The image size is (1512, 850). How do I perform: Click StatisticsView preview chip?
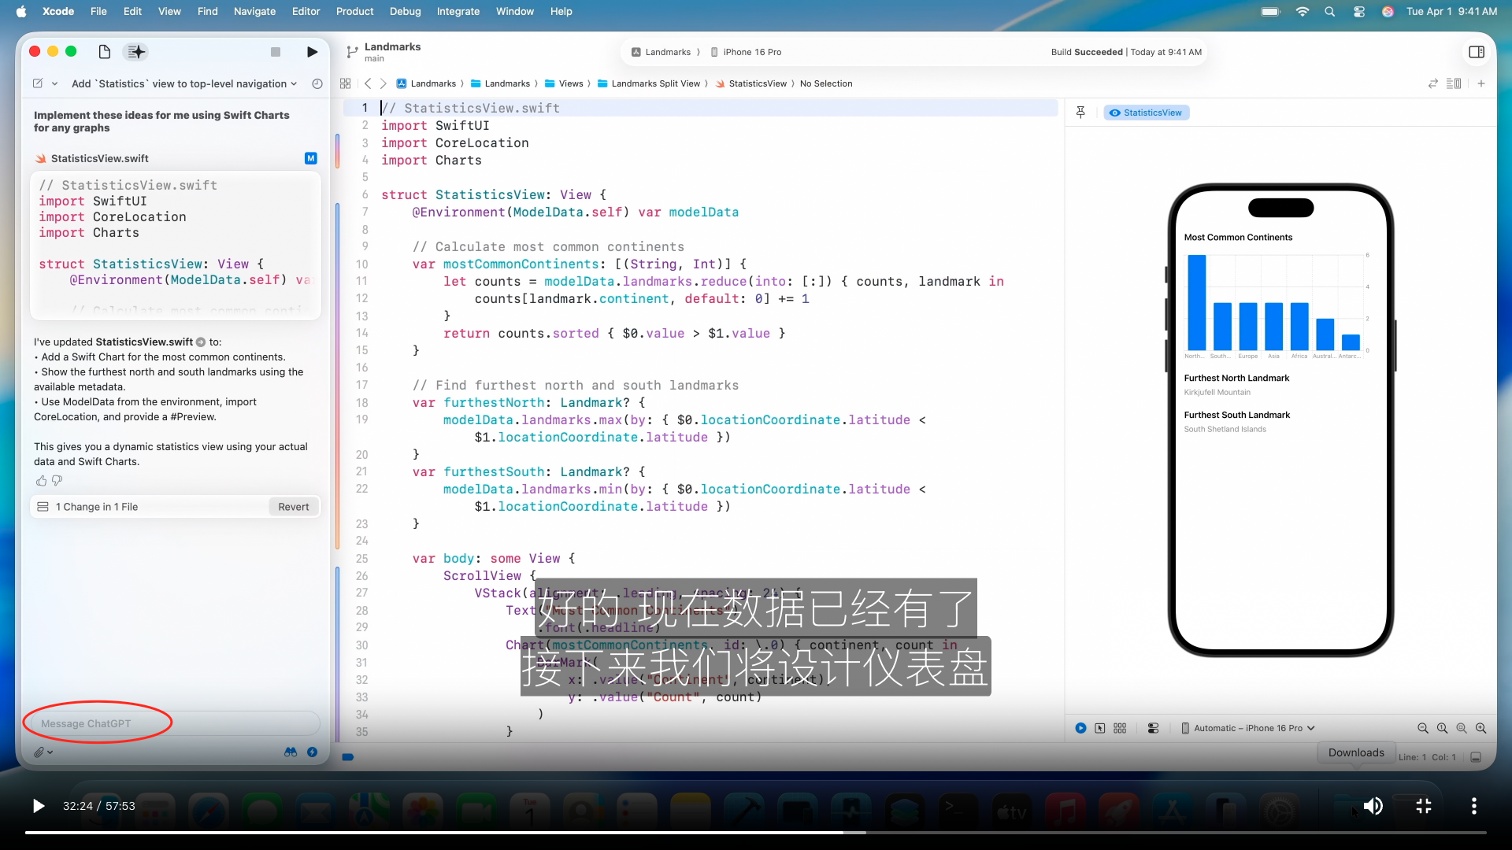coord(1146,113)
